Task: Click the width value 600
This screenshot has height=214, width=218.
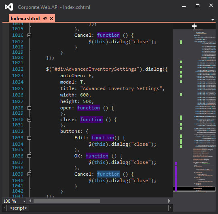Action: click(84, 95)
